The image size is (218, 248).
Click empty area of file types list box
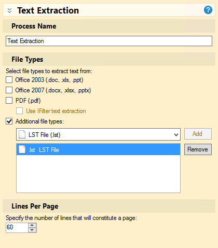[98, 174]
